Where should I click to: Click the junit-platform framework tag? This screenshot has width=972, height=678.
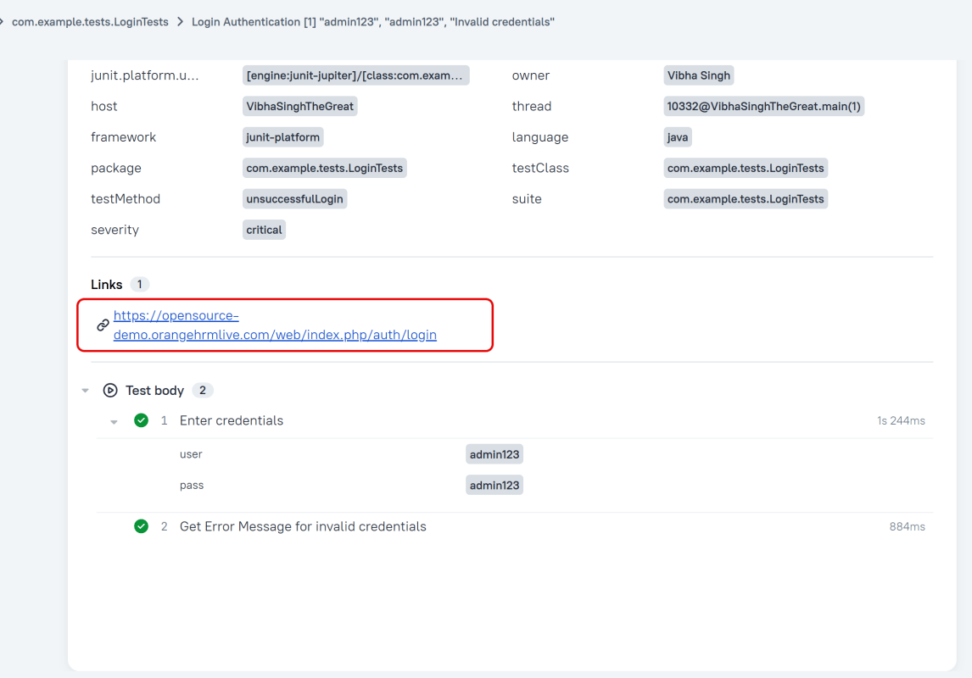(x=282, y=137)
